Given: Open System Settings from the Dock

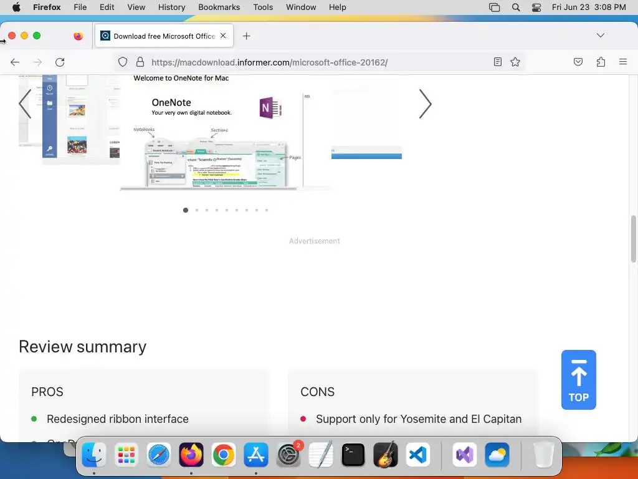Looking at the screenshot, I should pyautogui.click(x=288, y=455).
